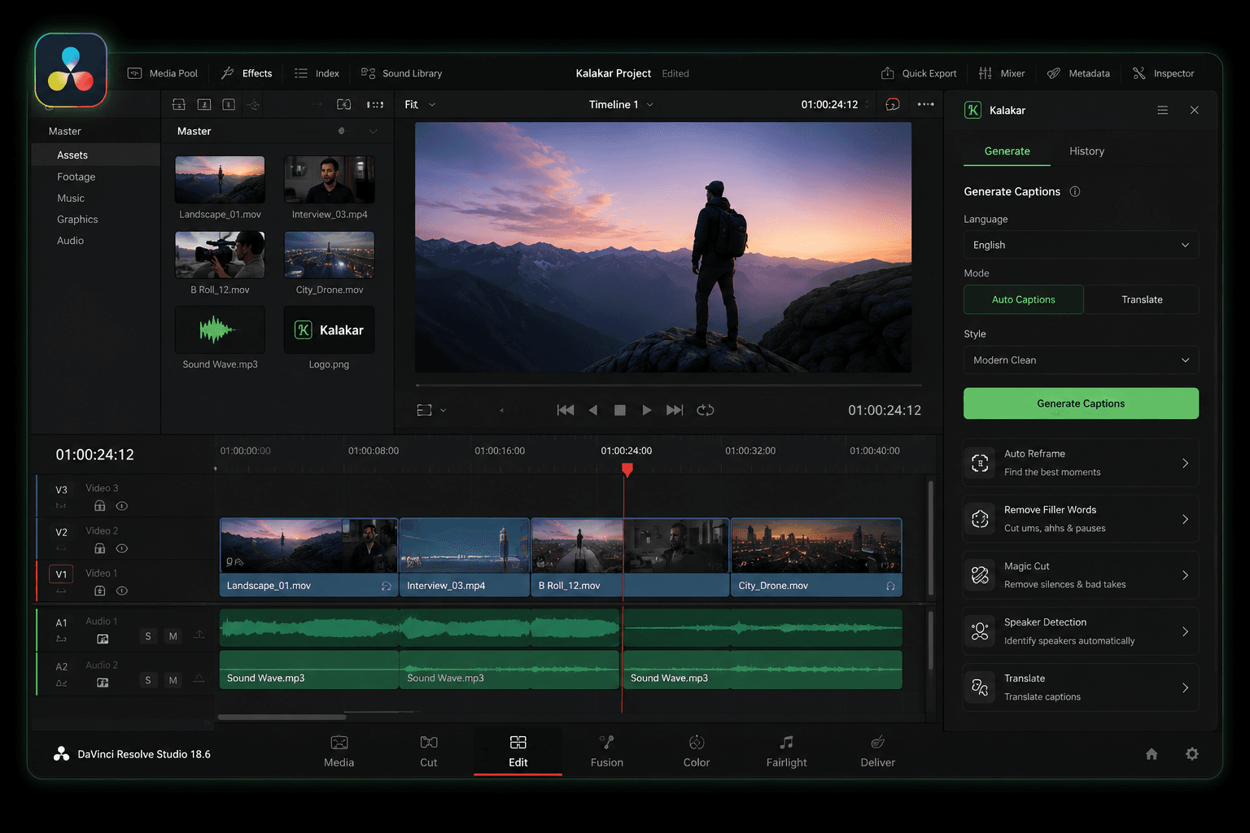This screenshot has height=833, width=1250.
Task: Open the Effects panel
Action: [x=247, y=73]
